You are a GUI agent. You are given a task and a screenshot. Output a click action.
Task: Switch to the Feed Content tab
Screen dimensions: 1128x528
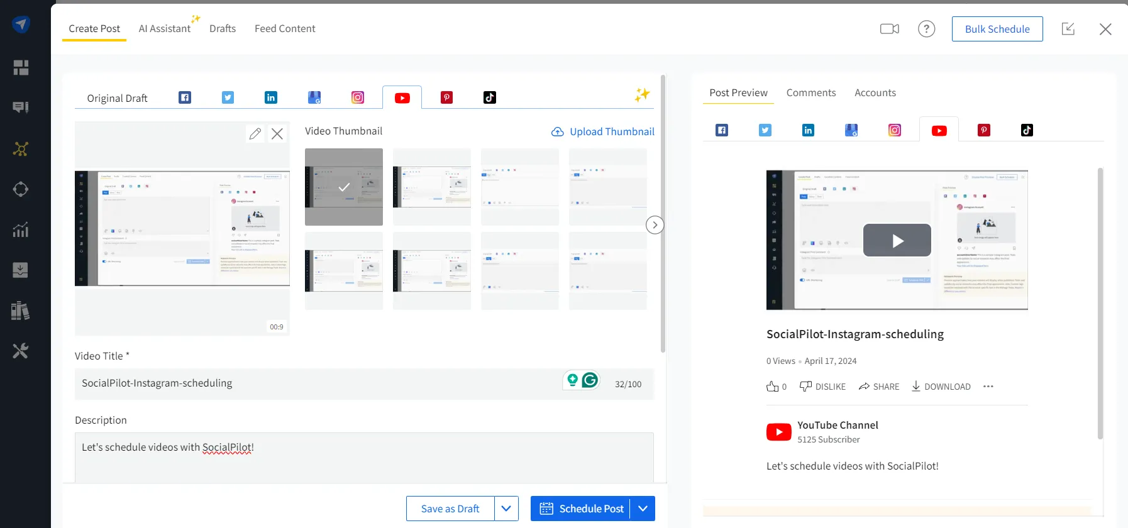(285, 29)
